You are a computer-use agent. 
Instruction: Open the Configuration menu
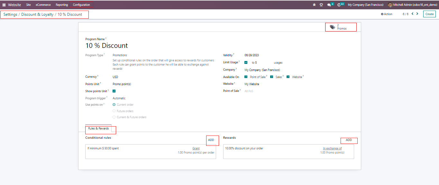tap(81, 5)
